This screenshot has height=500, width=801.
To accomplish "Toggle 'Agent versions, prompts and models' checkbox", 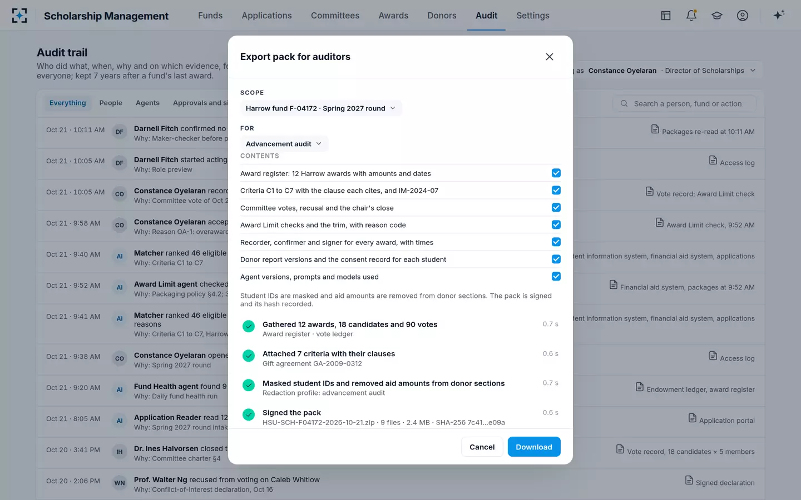I will point(556,277).
